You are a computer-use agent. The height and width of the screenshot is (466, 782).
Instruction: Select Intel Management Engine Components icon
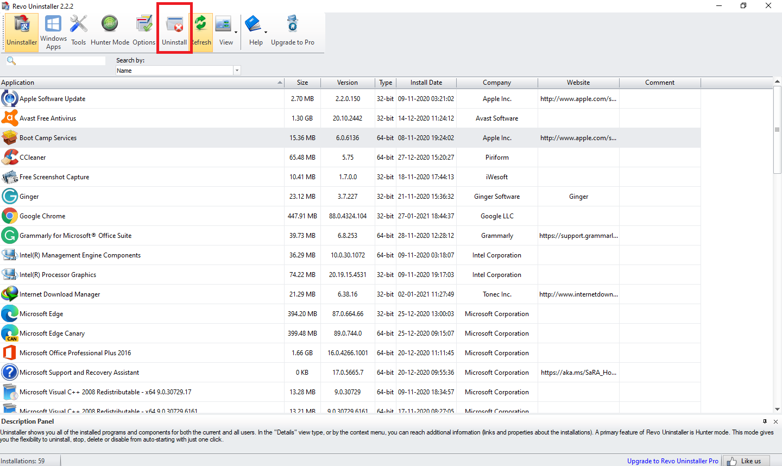click(x=10, y=255)
